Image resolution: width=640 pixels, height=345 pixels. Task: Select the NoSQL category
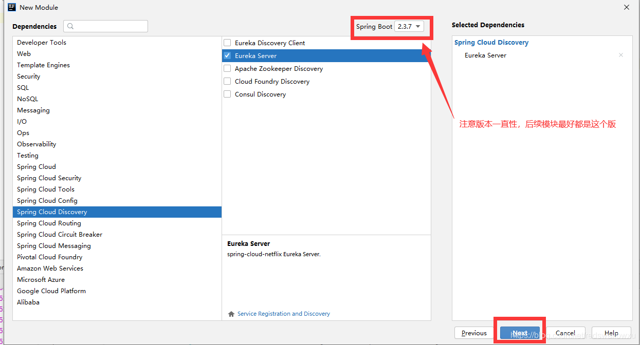point(117,99)
